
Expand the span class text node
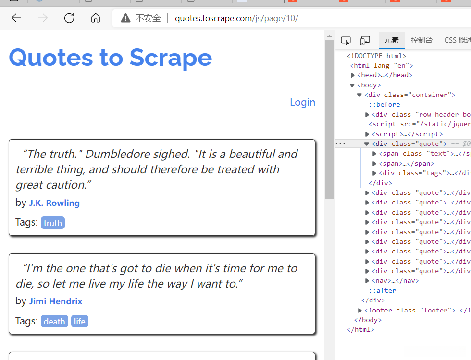374,154
